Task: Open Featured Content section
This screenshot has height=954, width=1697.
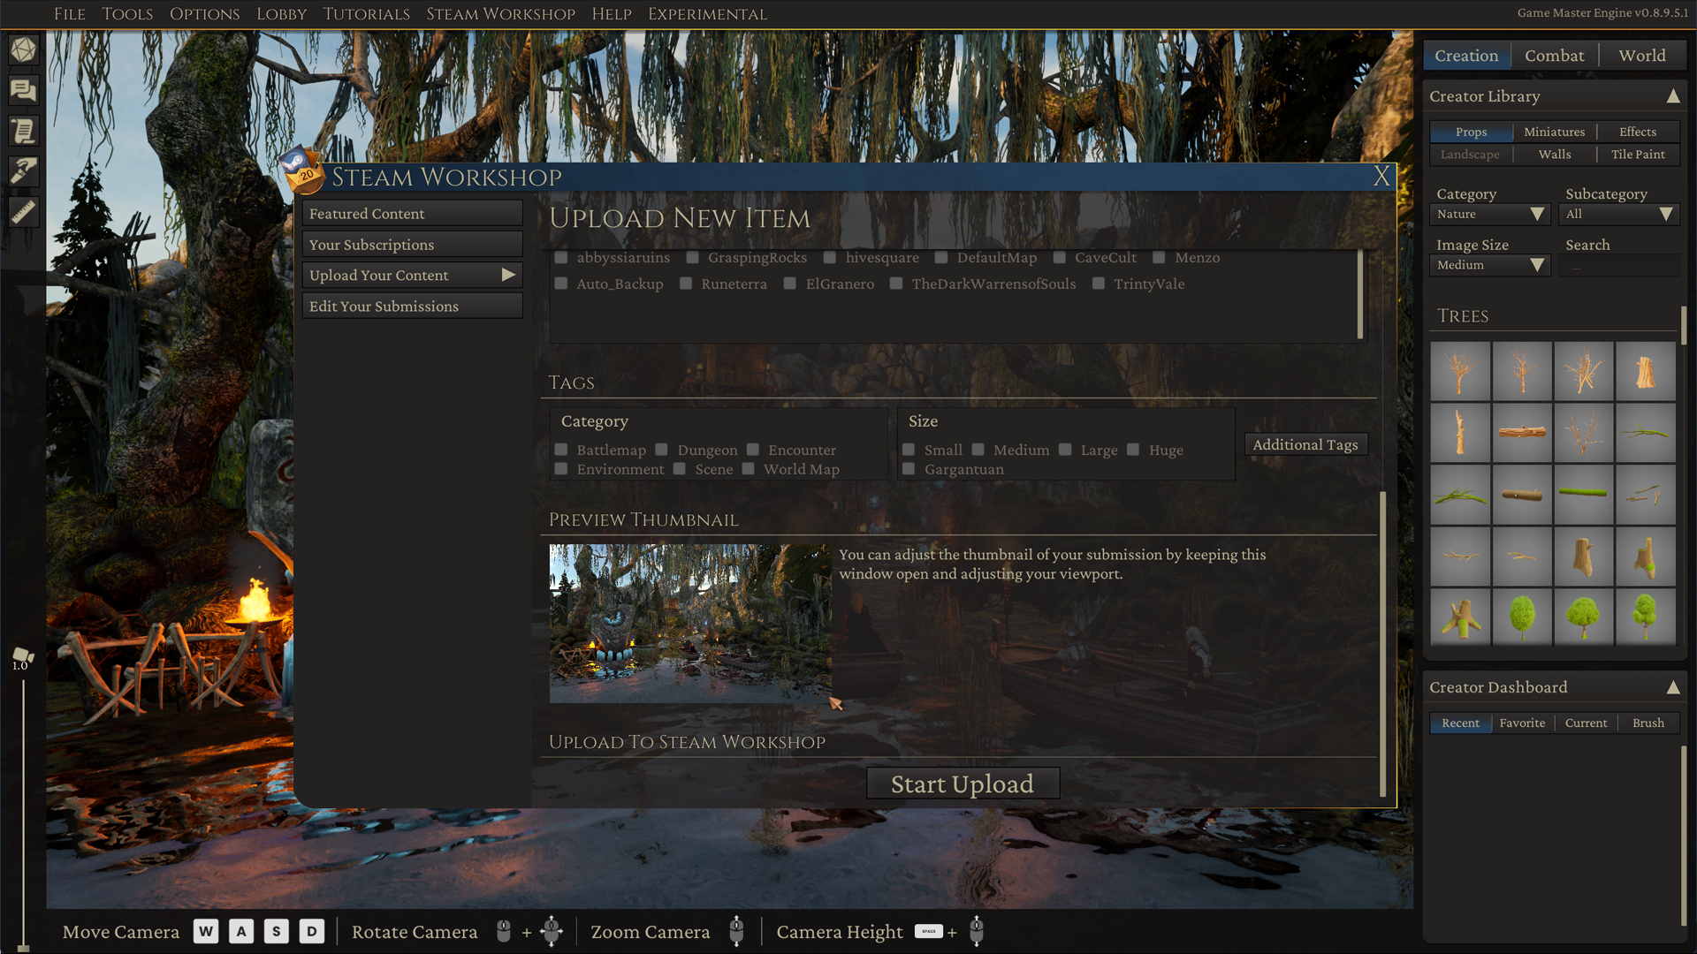Action: click(412, 214)
